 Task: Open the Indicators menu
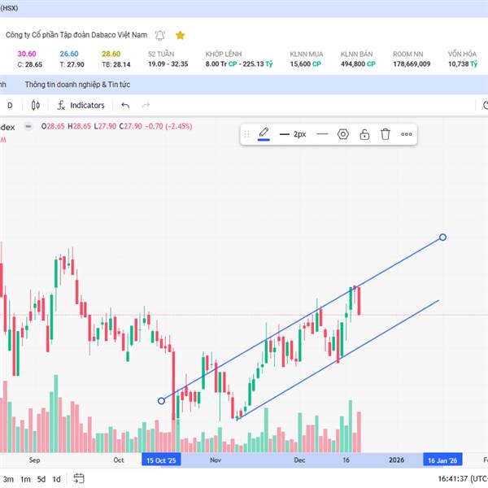tap(81, 106)
